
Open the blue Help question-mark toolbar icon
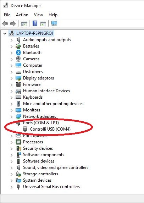[x=35, y=23]
